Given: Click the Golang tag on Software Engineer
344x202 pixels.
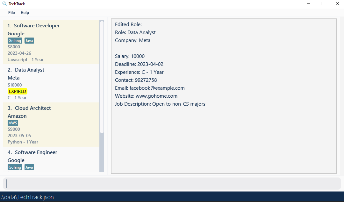Looking at the screenshot, I should click(x=15, y=167).
